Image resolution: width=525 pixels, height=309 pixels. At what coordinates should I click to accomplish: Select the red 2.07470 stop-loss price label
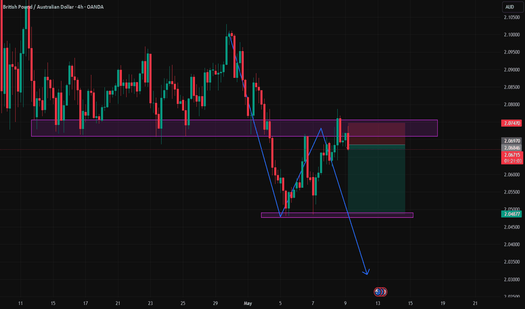click(511, 123)
